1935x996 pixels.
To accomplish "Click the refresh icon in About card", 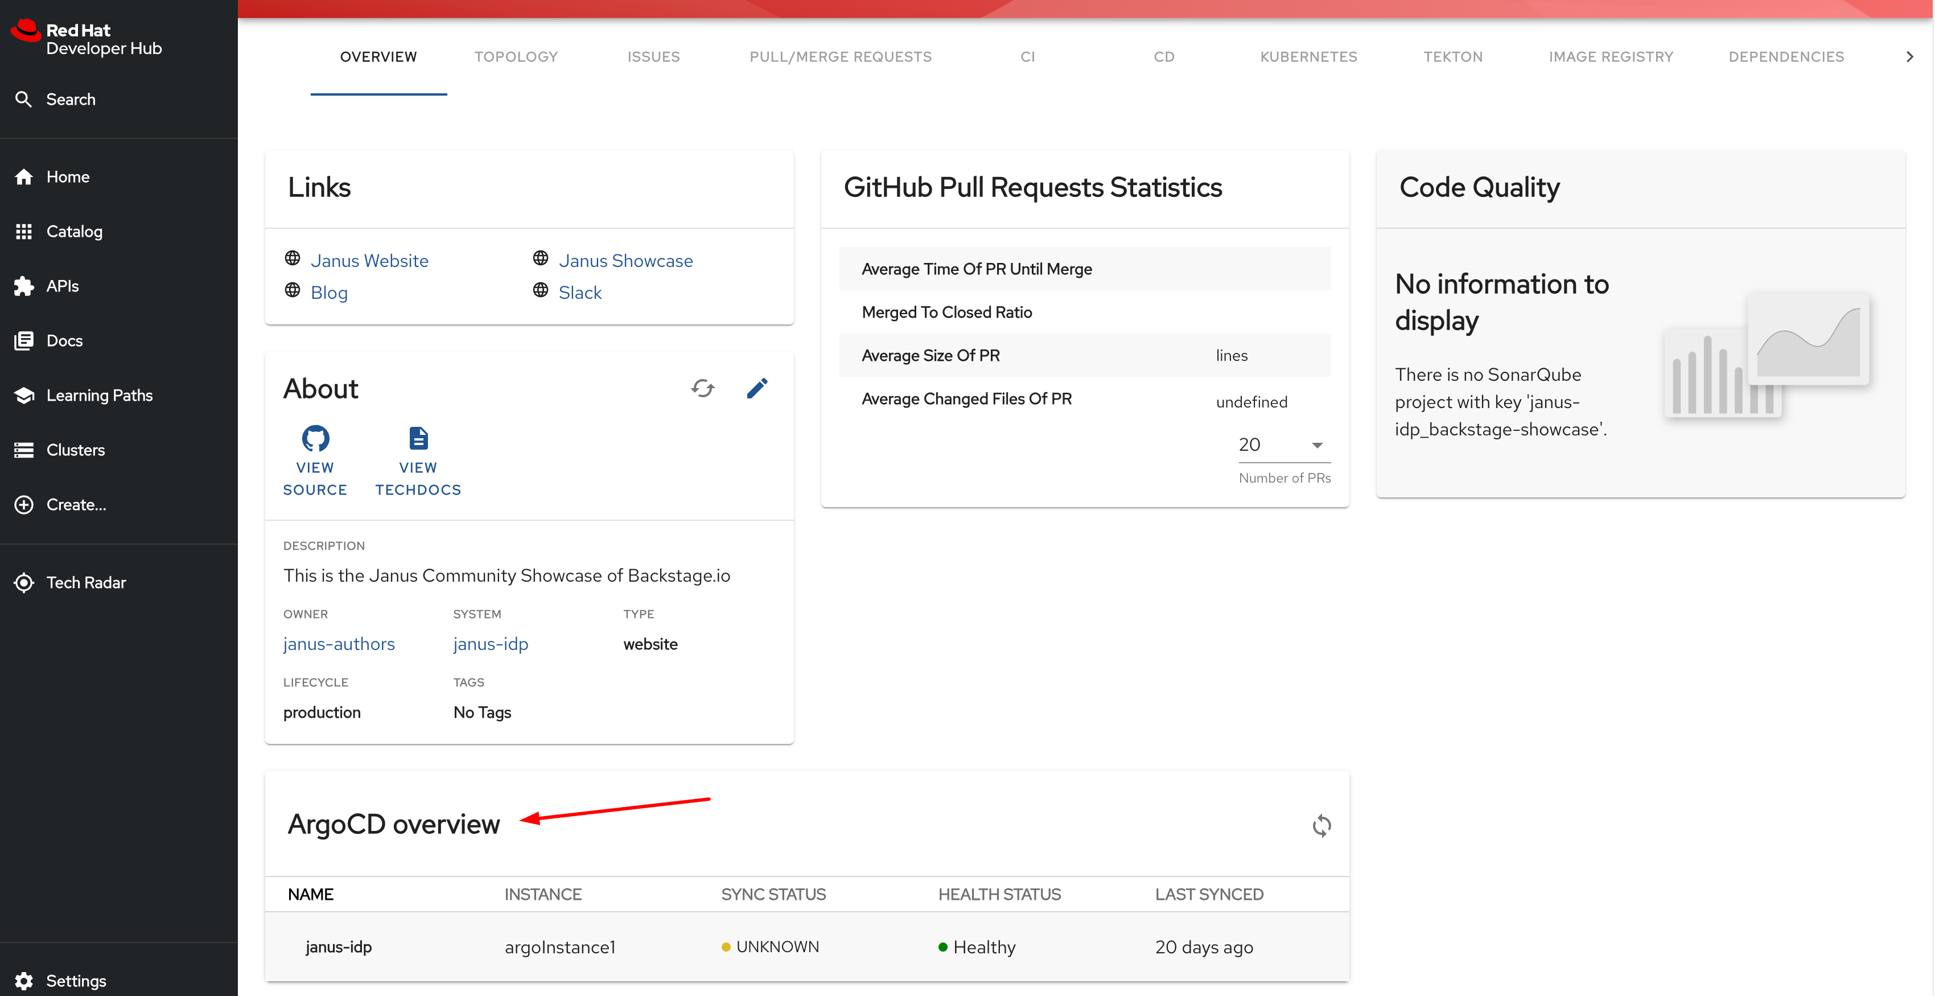I will pyautogui.click(x=702, y=388).
